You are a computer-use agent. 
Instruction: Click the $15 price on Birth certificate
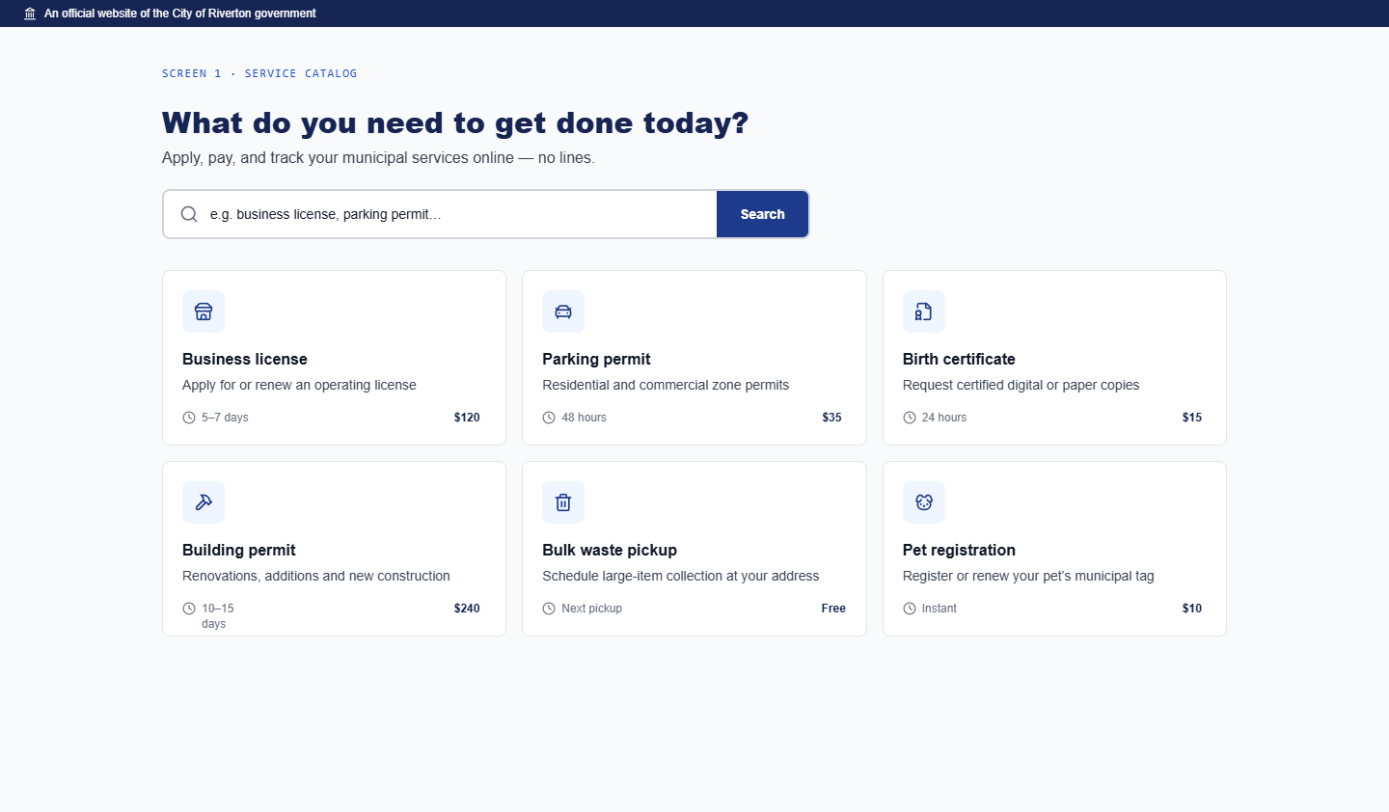point(1192,418)
